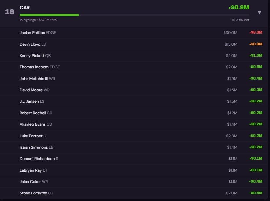The image size is (270, 201).
Task: Select John Metchie III WR entry
Action: click(33, 79)
